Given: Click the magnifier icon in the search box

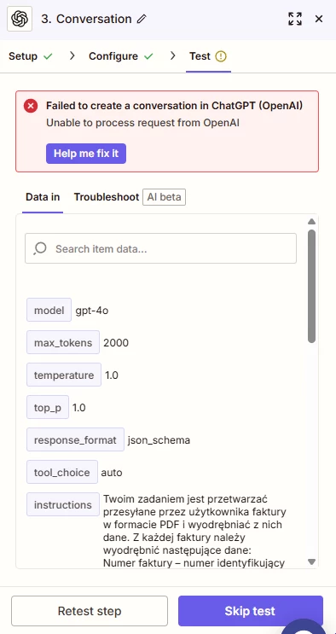Looking at the screenshot, I should click(x=40, y=248).
